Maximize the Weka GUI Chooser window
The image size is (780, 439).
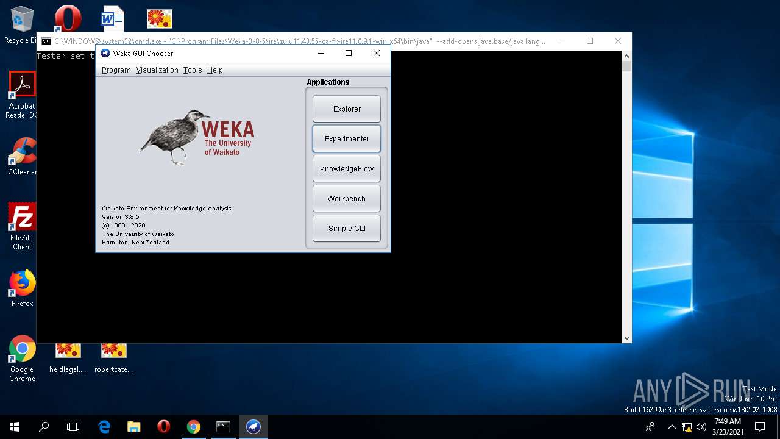coord(349,53)
